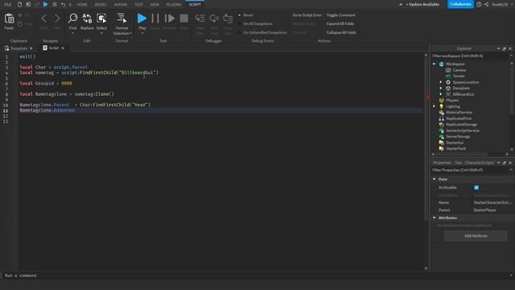The width and height of the screenshot is (515, 290).
Task: Start playtest with the large Play icon
Action: [142, 19]
